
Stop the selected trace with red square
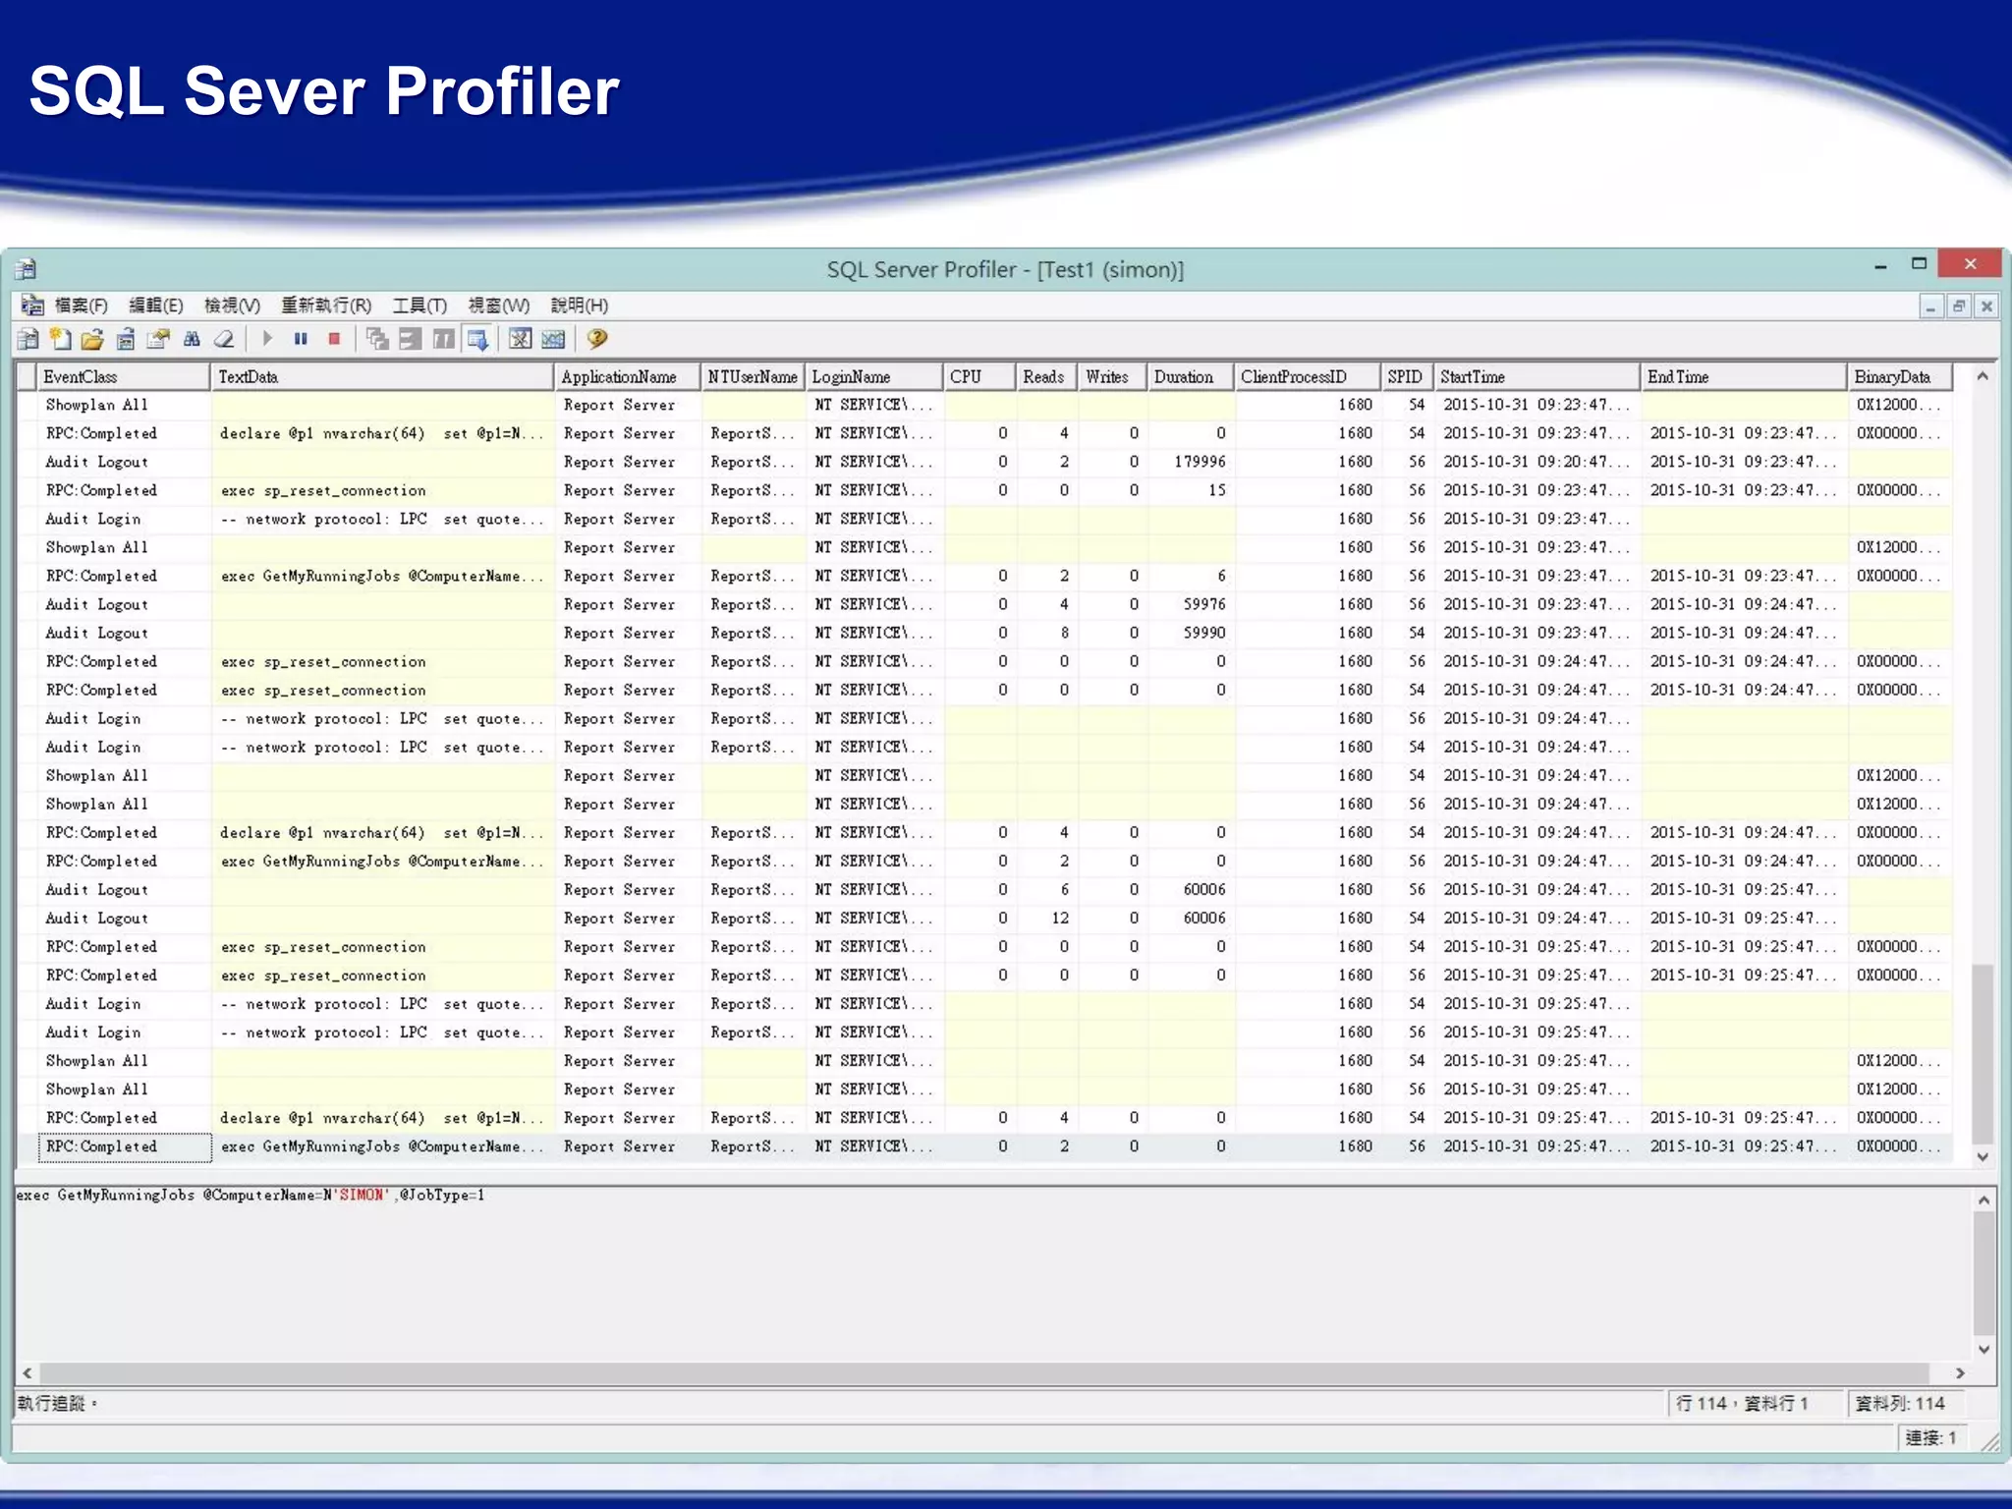click(x=334, y=339)
